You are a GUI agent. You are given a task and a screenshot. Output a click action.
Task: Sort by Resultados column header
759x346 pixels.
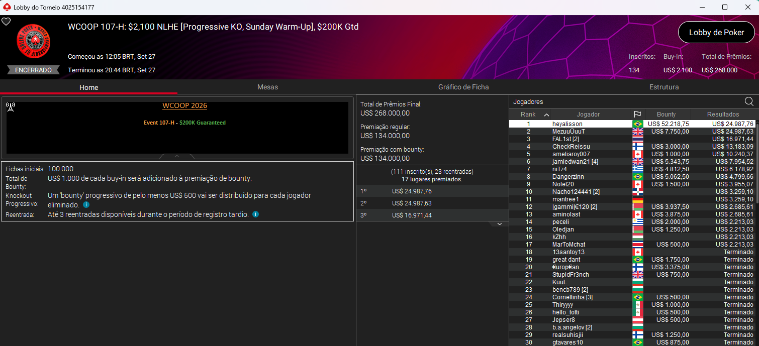(x=723, y=114)
